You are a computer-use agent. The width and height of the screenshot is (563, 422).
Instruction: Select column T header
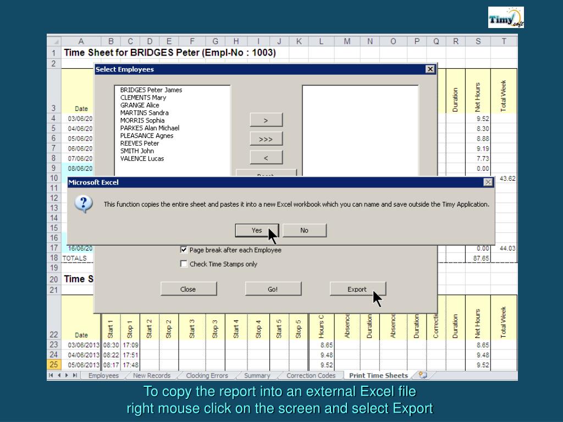tap(504, 41)
